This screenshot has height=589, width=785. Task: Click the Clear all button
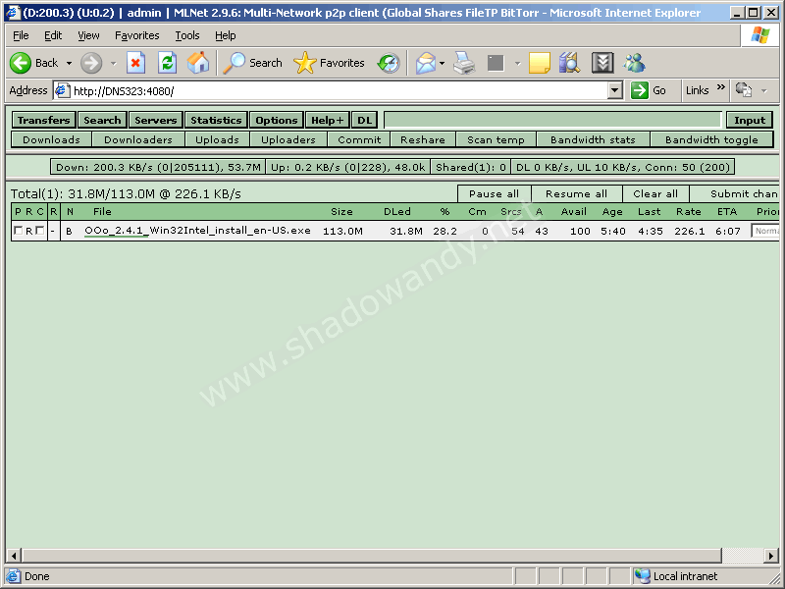tap(655, 193)
